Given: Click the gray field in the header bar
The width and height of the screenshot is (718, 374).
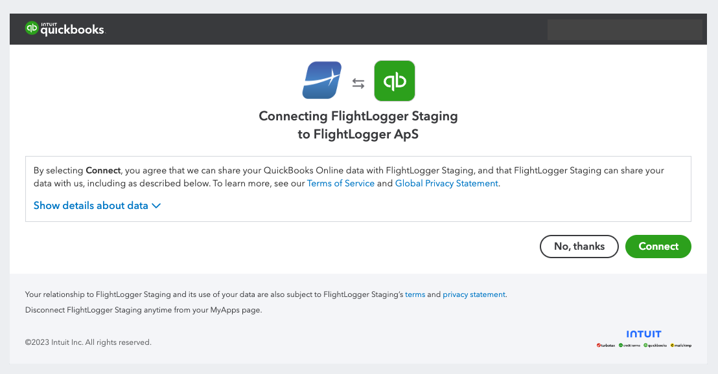Looking at the screenshot, I should (x=625, y=29).
